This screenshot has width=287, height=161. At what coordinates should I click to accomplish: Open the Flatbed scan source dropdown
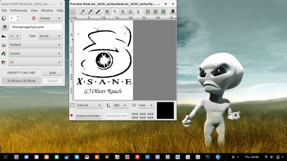pos(35,45)
